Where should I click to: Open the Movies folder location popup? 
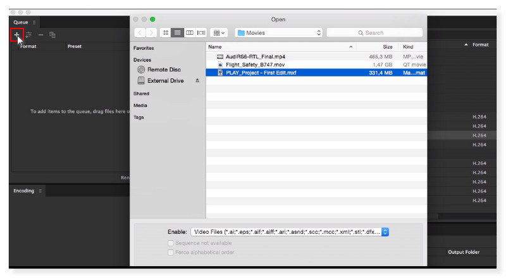(278, 33)
